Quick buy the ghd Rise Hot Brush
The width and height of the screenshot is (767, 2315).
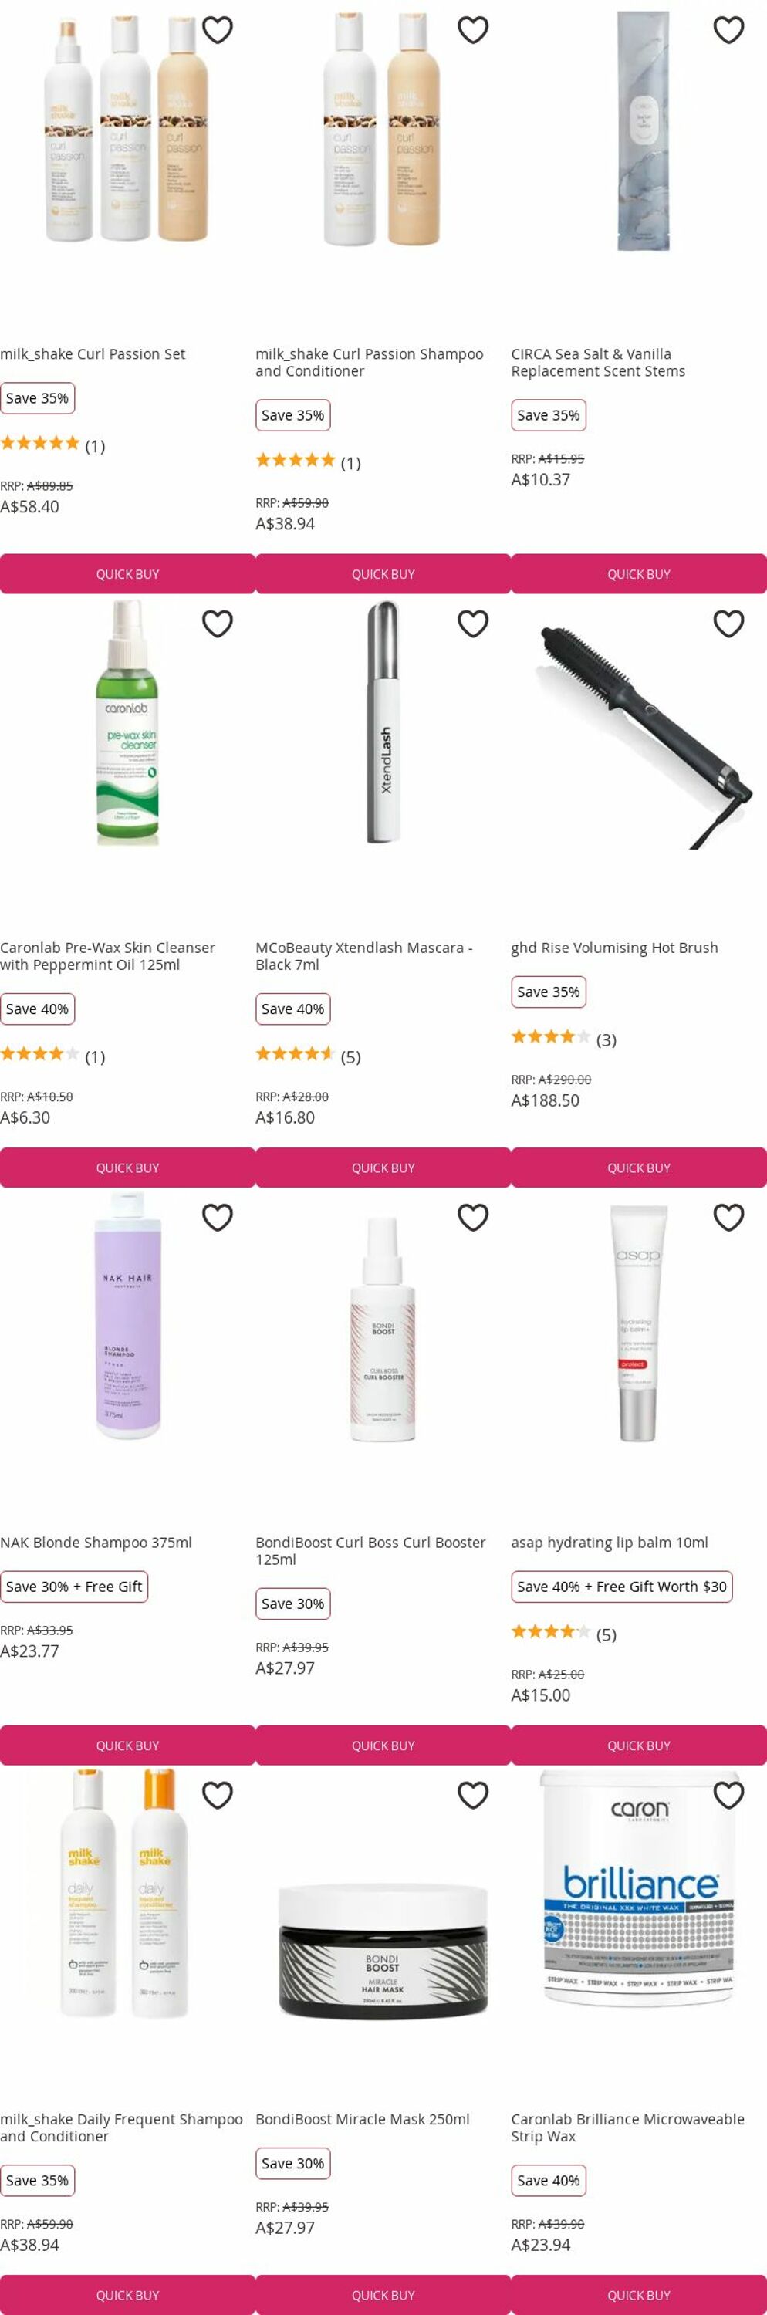click(x=639, y=1168)
